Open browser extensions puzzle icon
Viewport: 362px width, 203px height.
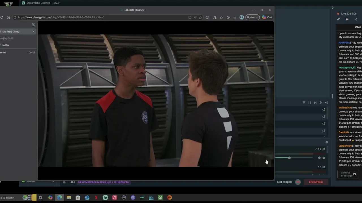pyautogui.click(x=207, y=17)
